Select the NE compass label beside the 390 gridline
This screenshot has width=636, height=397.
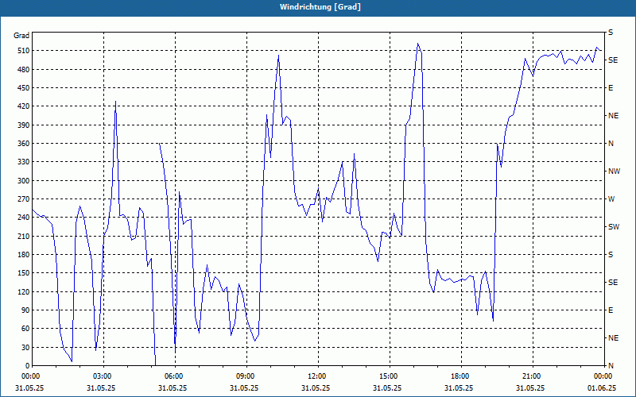(x=614, y=116)
